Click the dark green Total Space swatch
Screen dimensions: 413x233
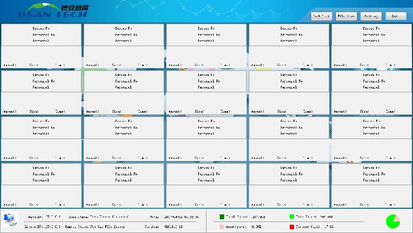(x=222, y=217)
